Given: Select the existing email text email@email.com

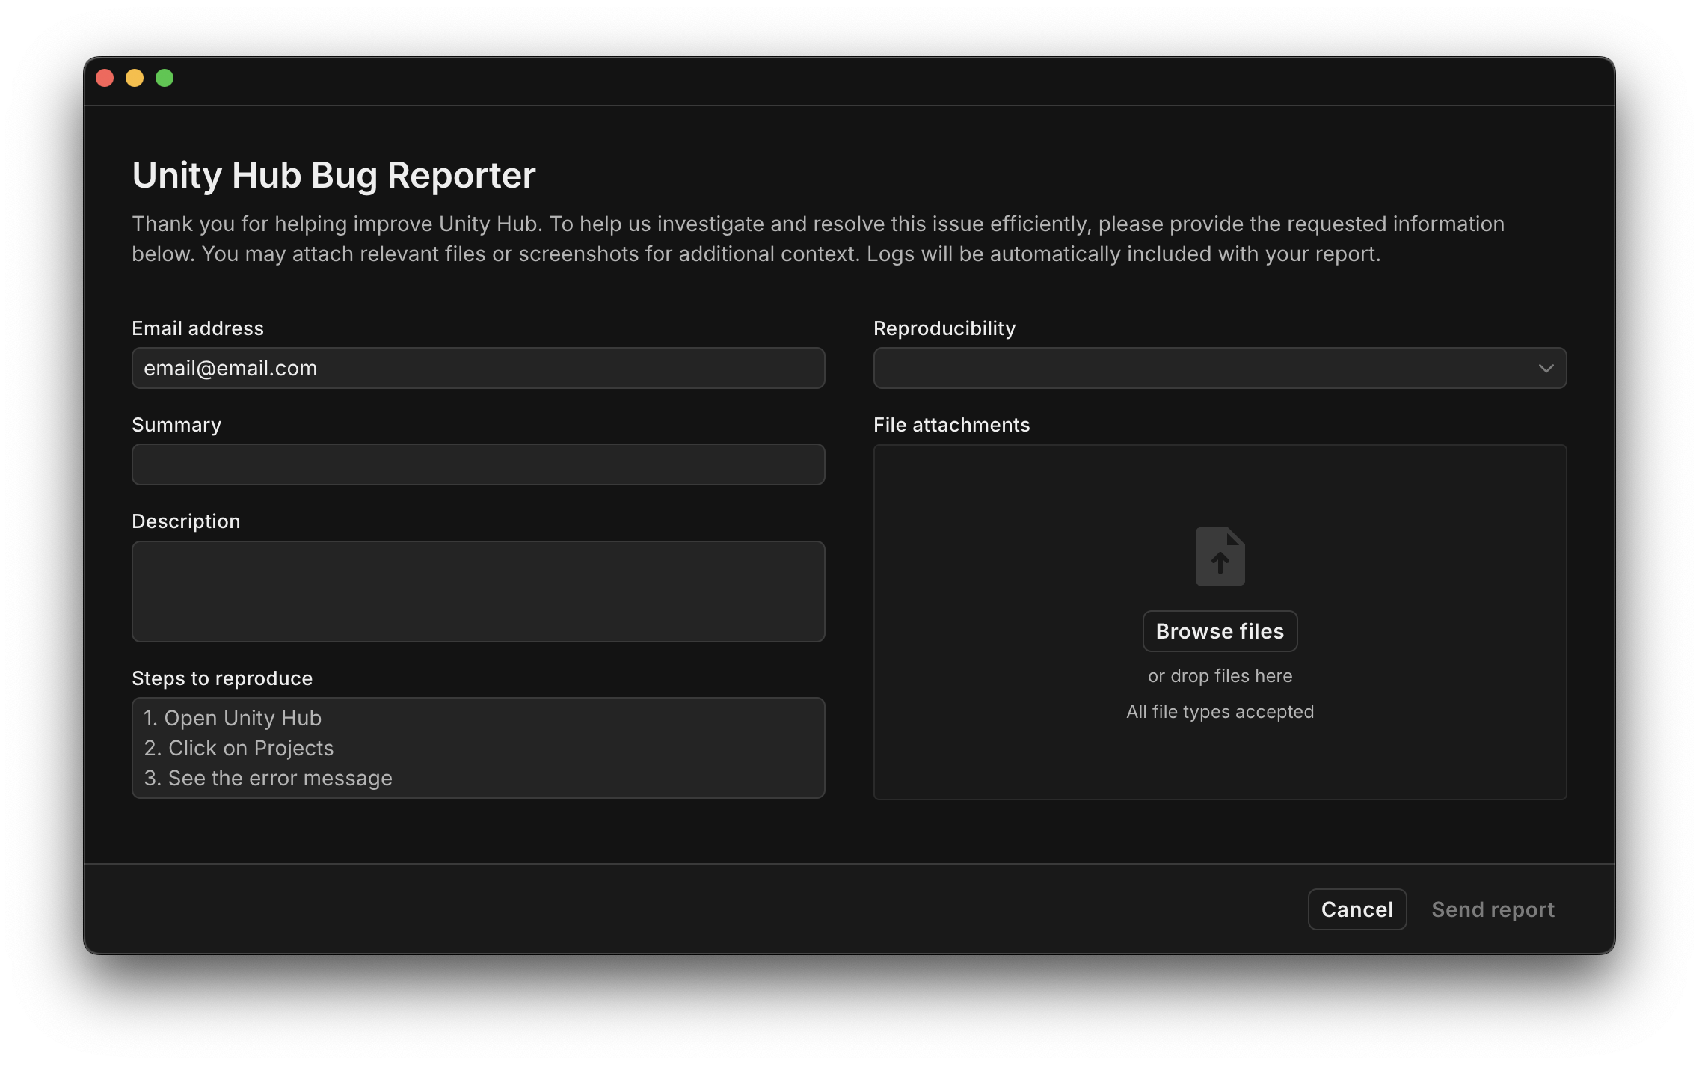Looking at the screenshot, I should click(230, 368).
